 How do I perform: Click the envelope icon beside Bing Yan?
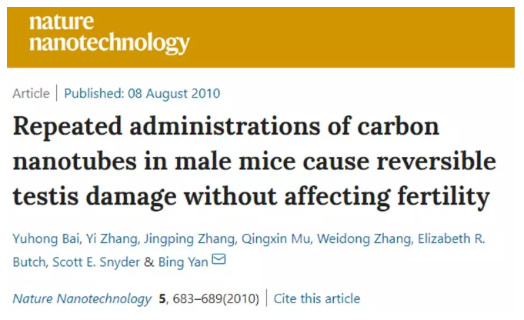(219, 259)
